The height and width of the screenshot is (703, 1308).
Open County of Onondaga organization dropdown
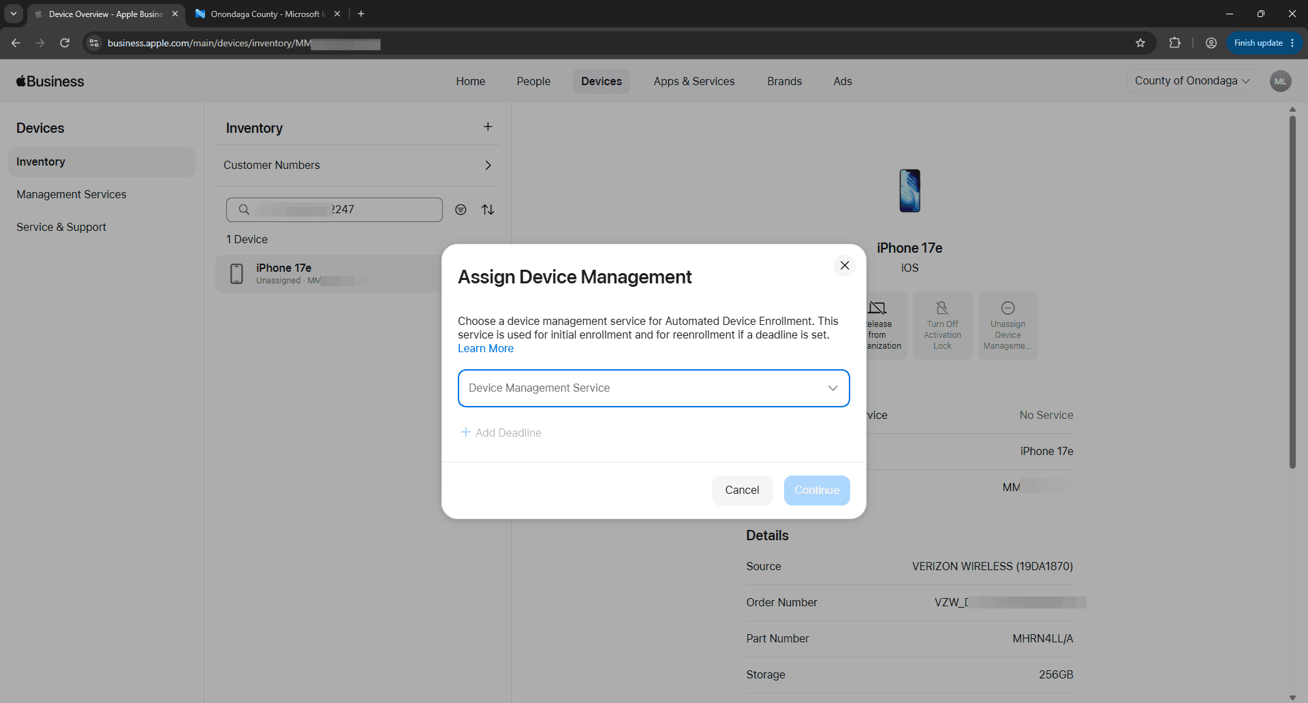pyautogui.click(x=1192, y=81)
